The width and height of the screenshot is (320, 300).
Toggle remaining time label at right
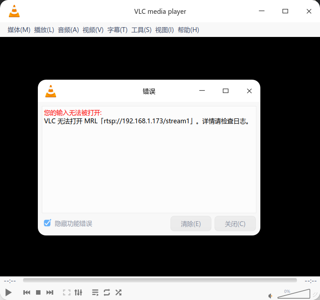point(311,281)
